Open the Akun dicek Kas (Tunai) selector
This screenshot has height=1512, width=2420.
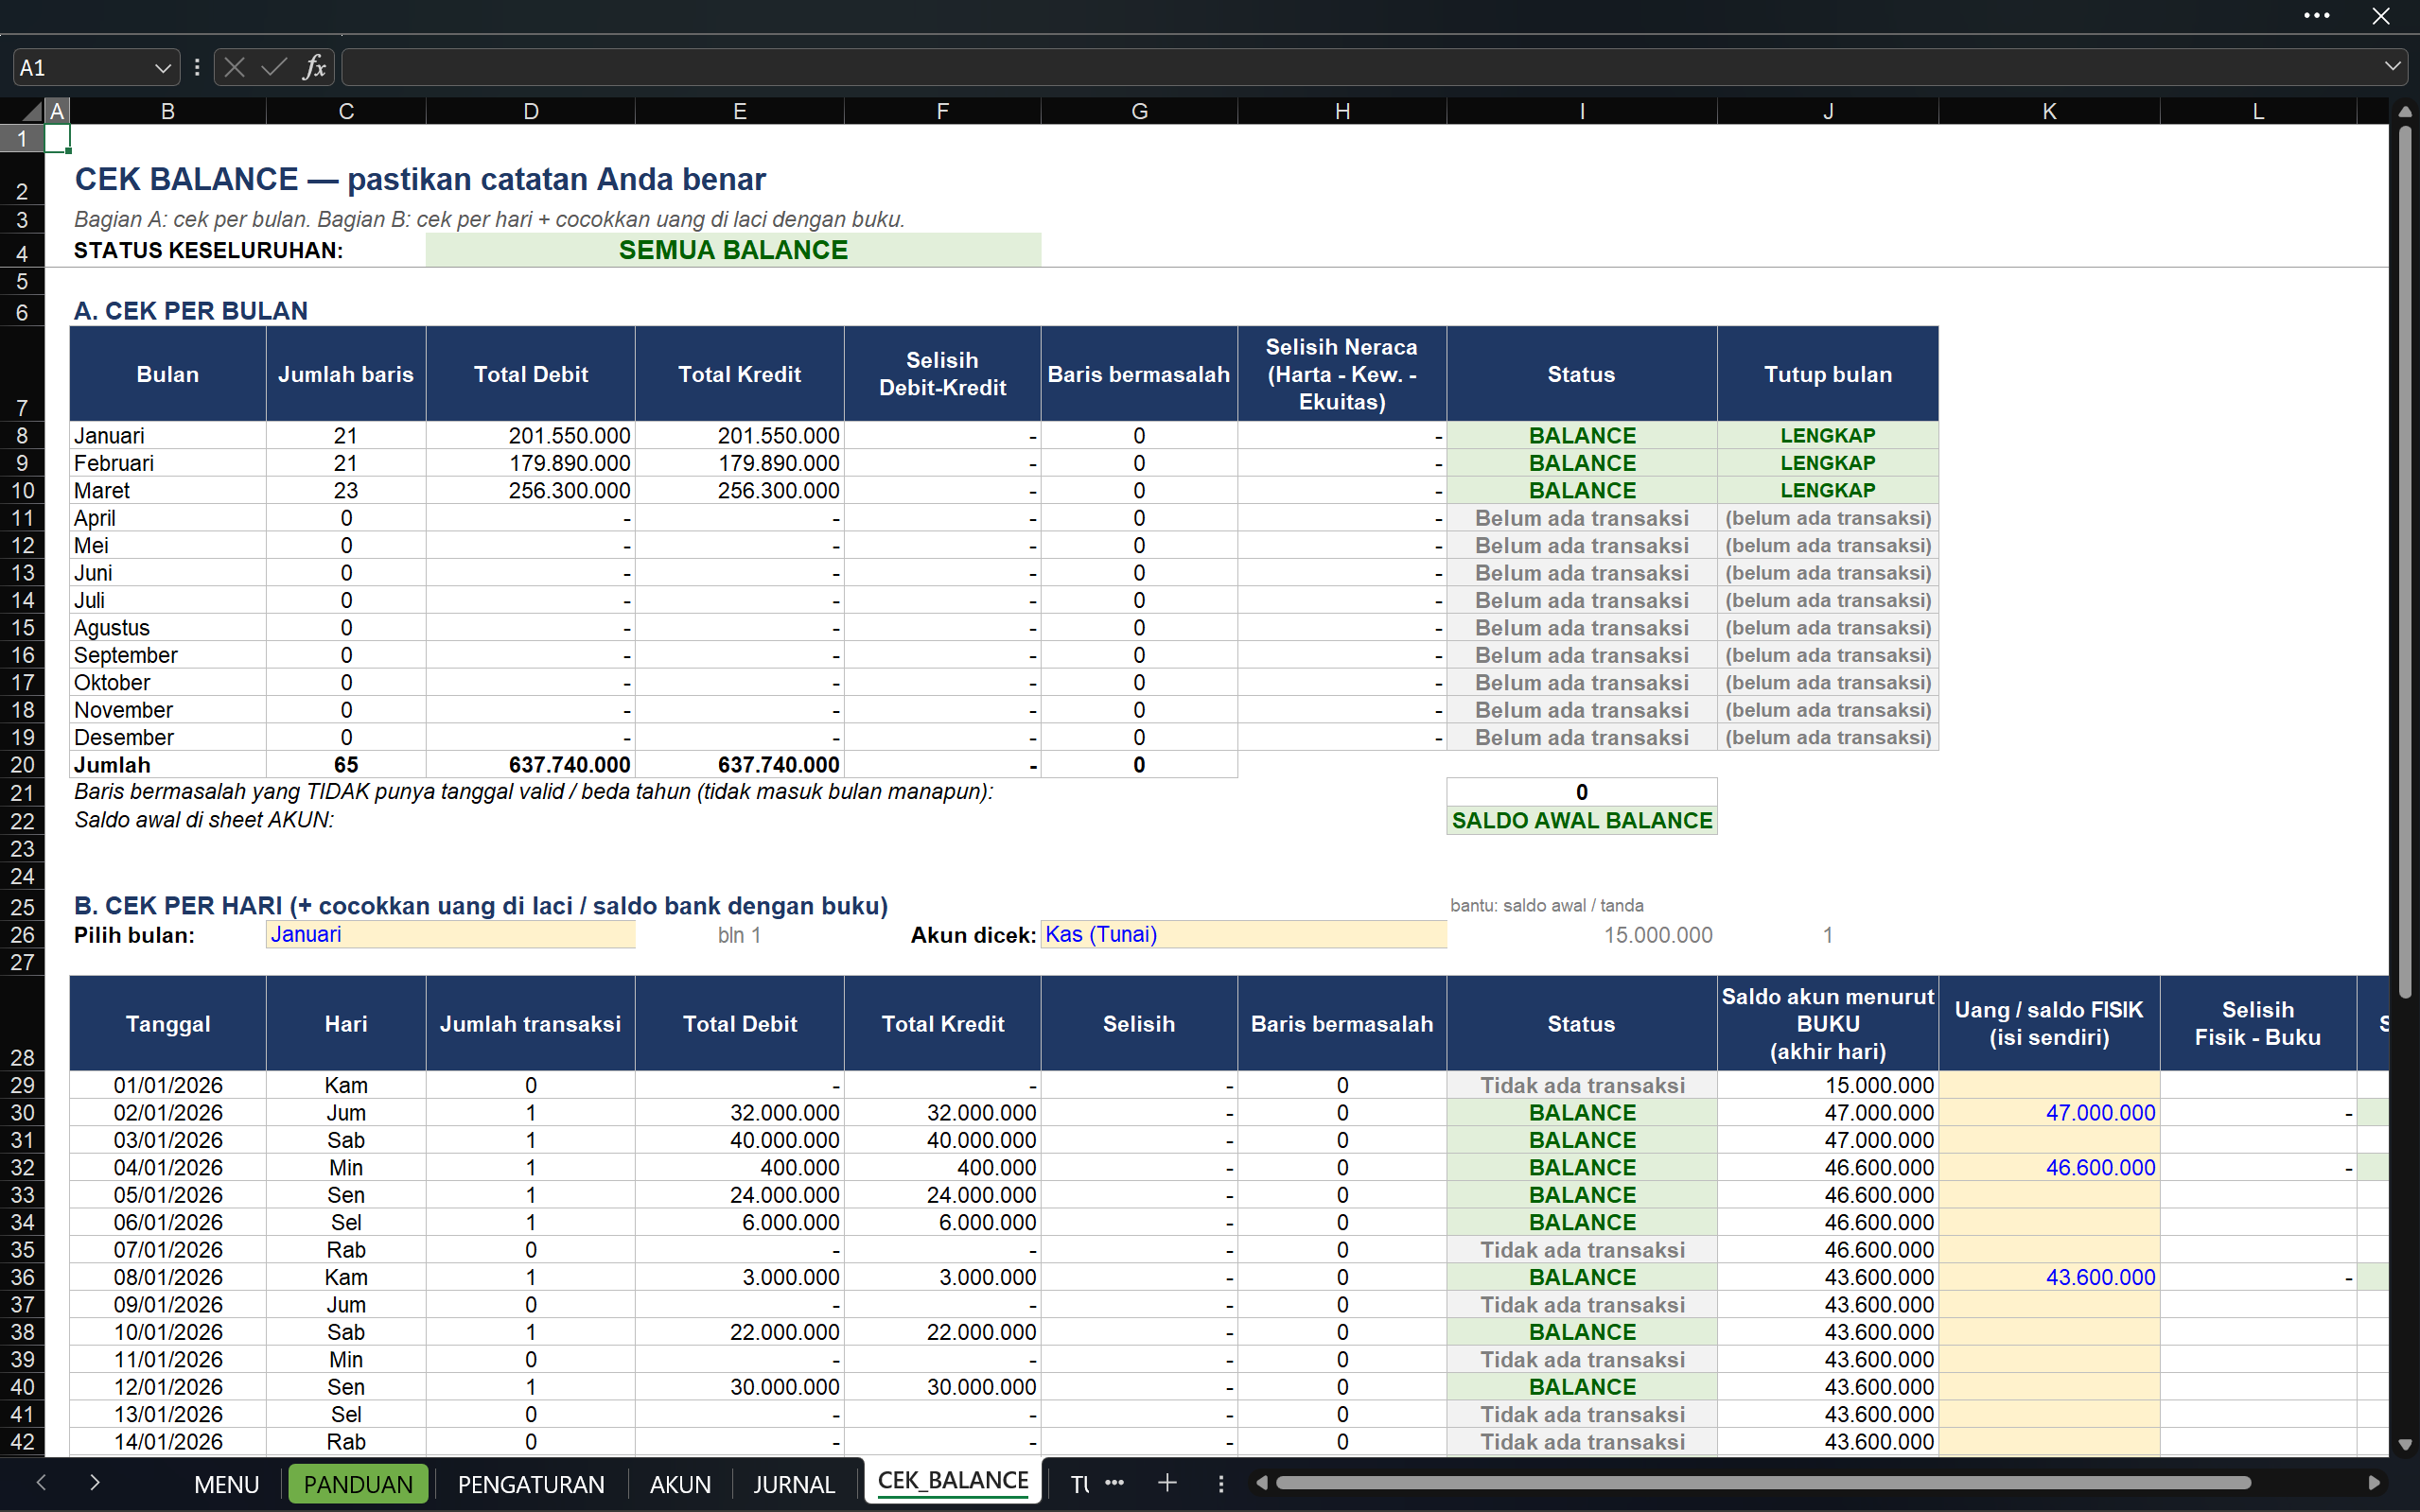click(1242, 935)
